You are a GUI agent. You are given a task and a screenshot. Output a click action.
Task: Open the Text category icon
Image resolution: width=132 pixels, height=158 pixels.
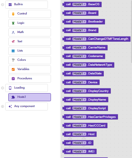click(13, 42)
